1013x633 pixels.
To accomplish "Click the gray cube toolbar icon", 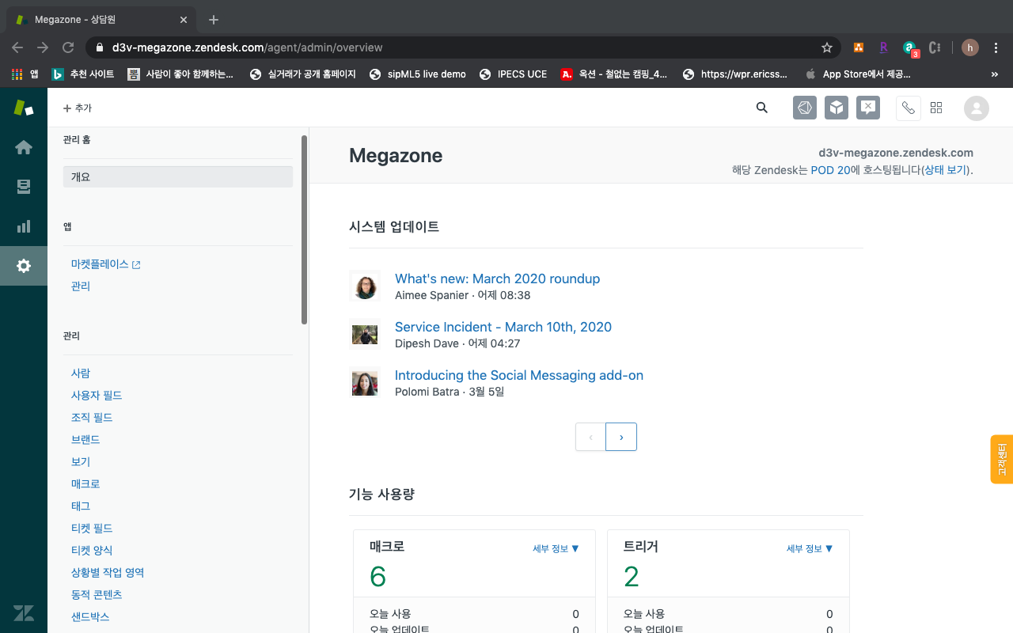I will tap(837, 108).
